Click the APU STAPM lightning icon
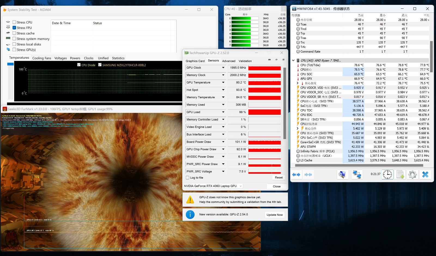This screenshot has height=256, width=436. pyautogui.click(x=298, y=147)
